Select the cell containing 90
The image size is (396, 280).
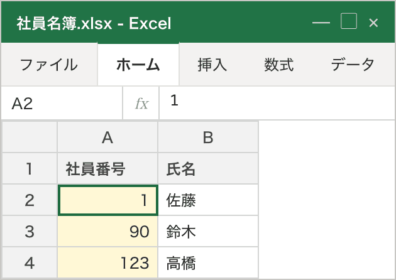107,231
